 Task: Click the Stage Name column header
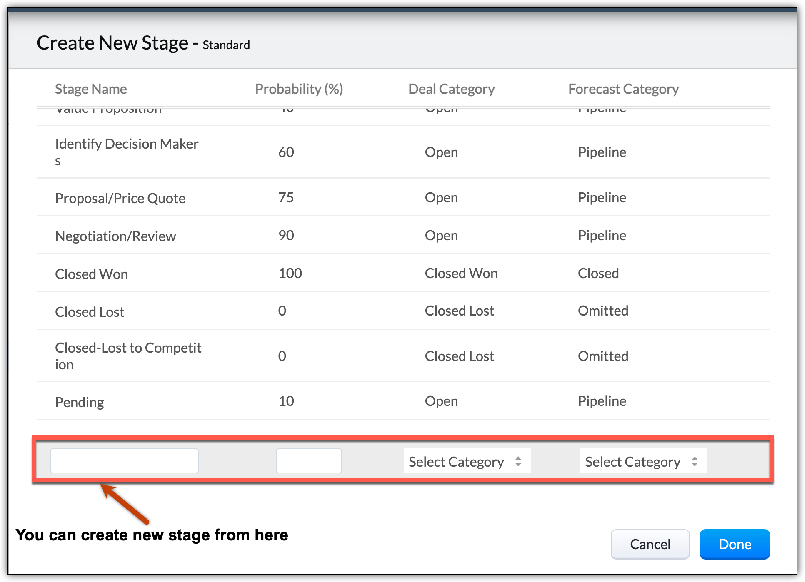tap(91, 89)
